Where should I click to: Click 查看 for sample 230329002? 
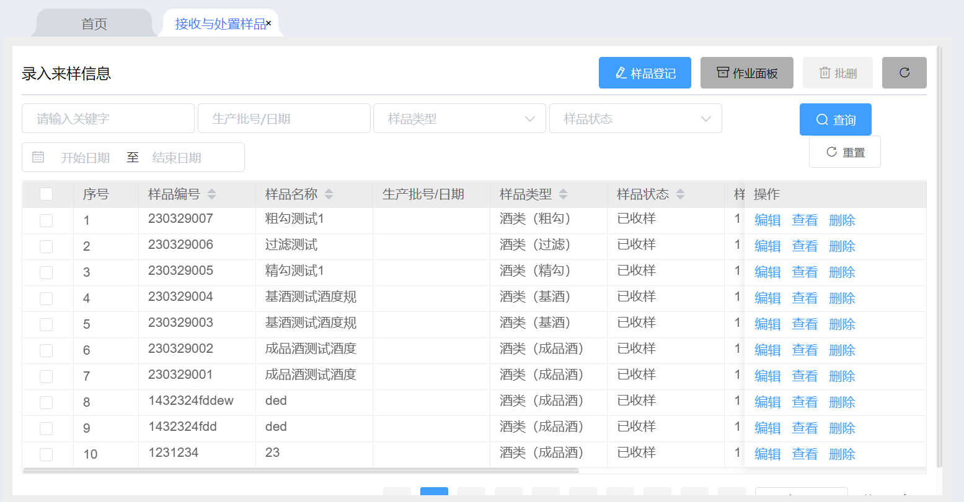(x=805, y=350)
